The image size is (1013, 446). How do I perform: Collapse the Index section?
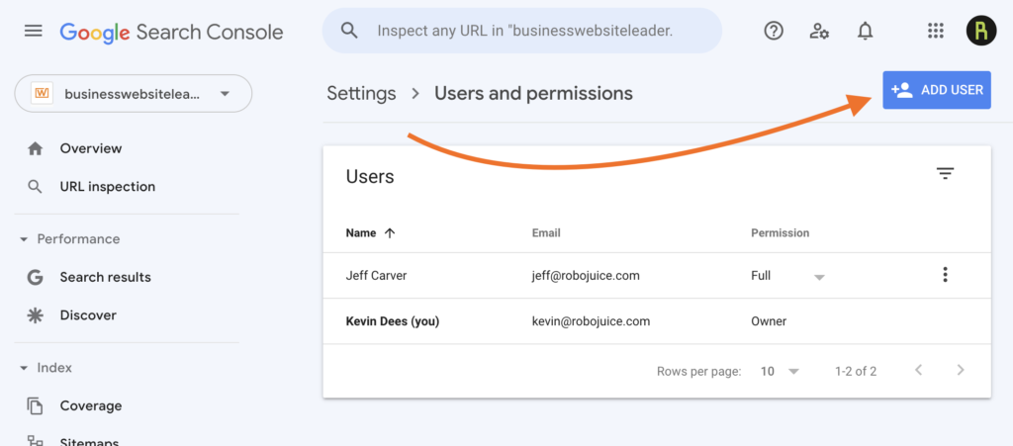click(24, 368)
